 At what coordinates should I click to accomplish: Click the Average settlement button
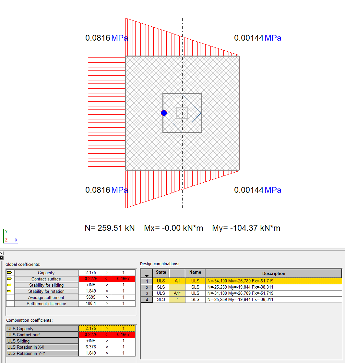46,297
